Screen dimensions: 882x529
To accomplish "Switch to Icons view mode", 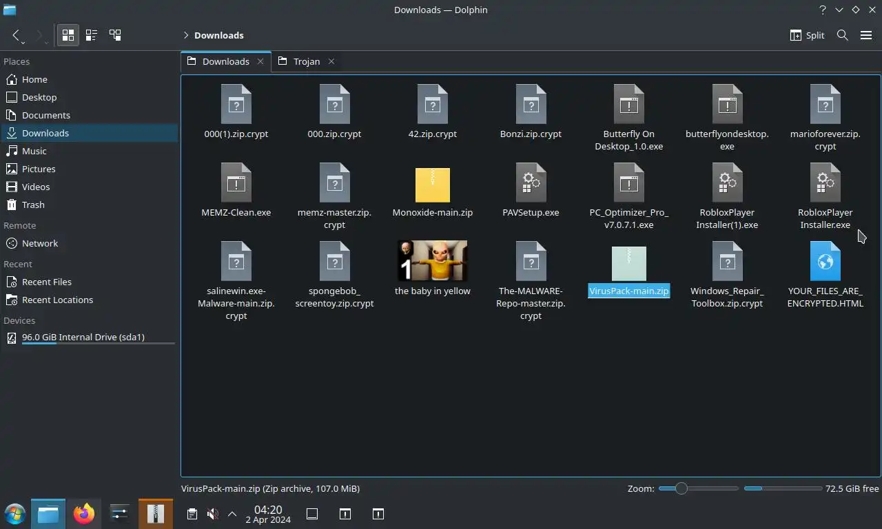I will click(68, 35).
